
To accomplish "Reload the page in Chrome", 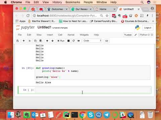I will [28, 16].
